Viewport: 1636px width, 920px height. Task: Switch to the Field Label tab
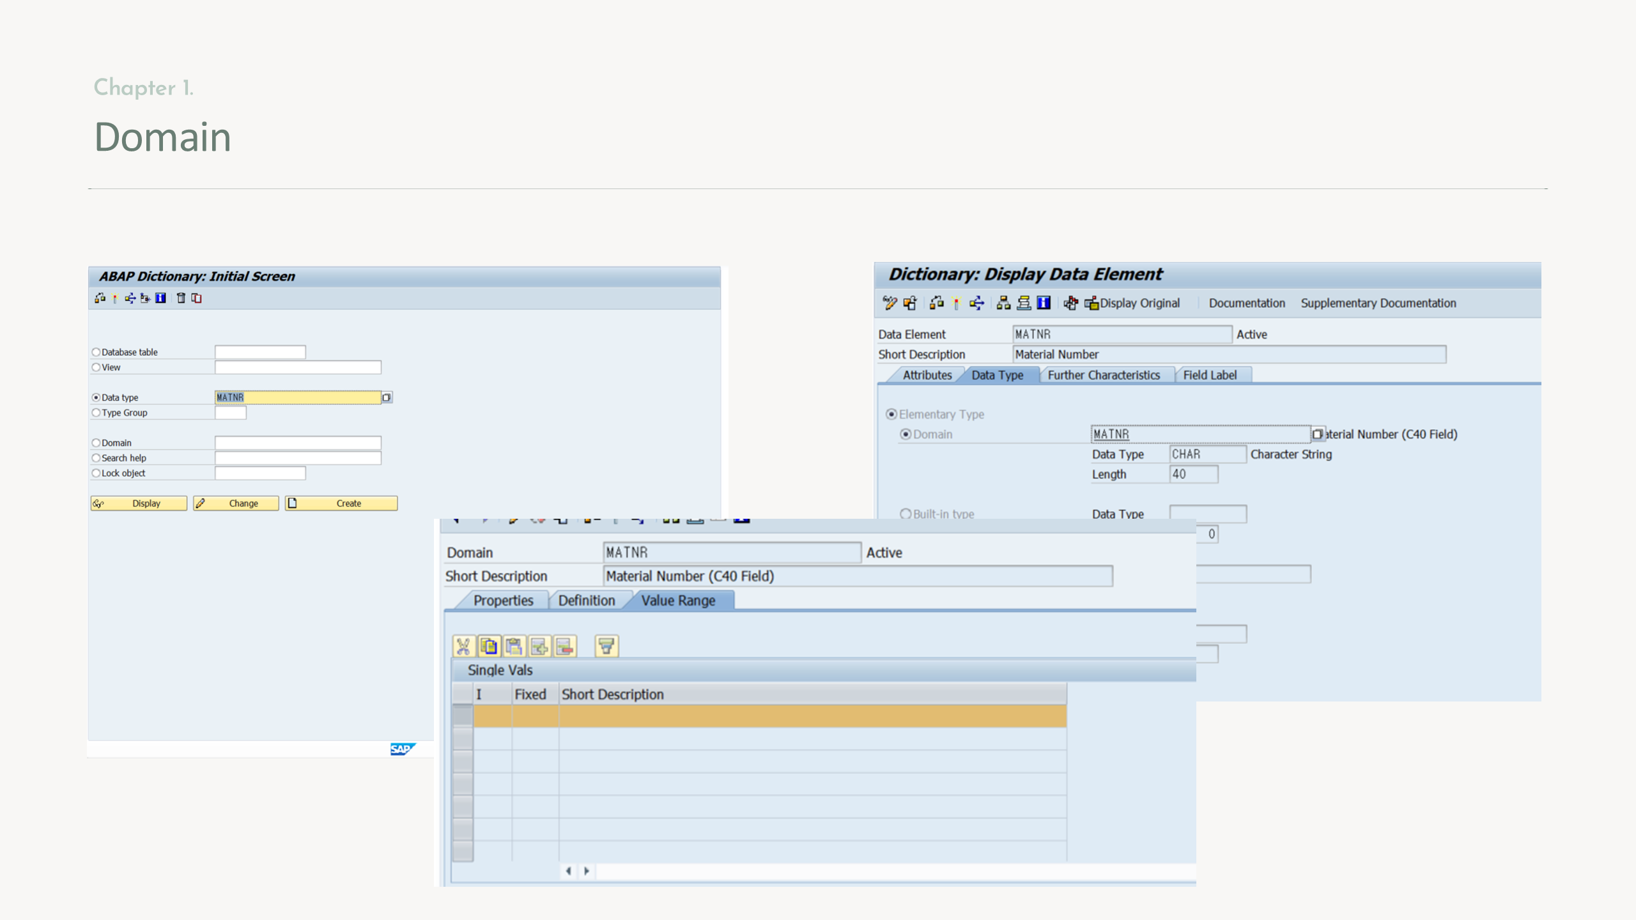coord(1210,375)
